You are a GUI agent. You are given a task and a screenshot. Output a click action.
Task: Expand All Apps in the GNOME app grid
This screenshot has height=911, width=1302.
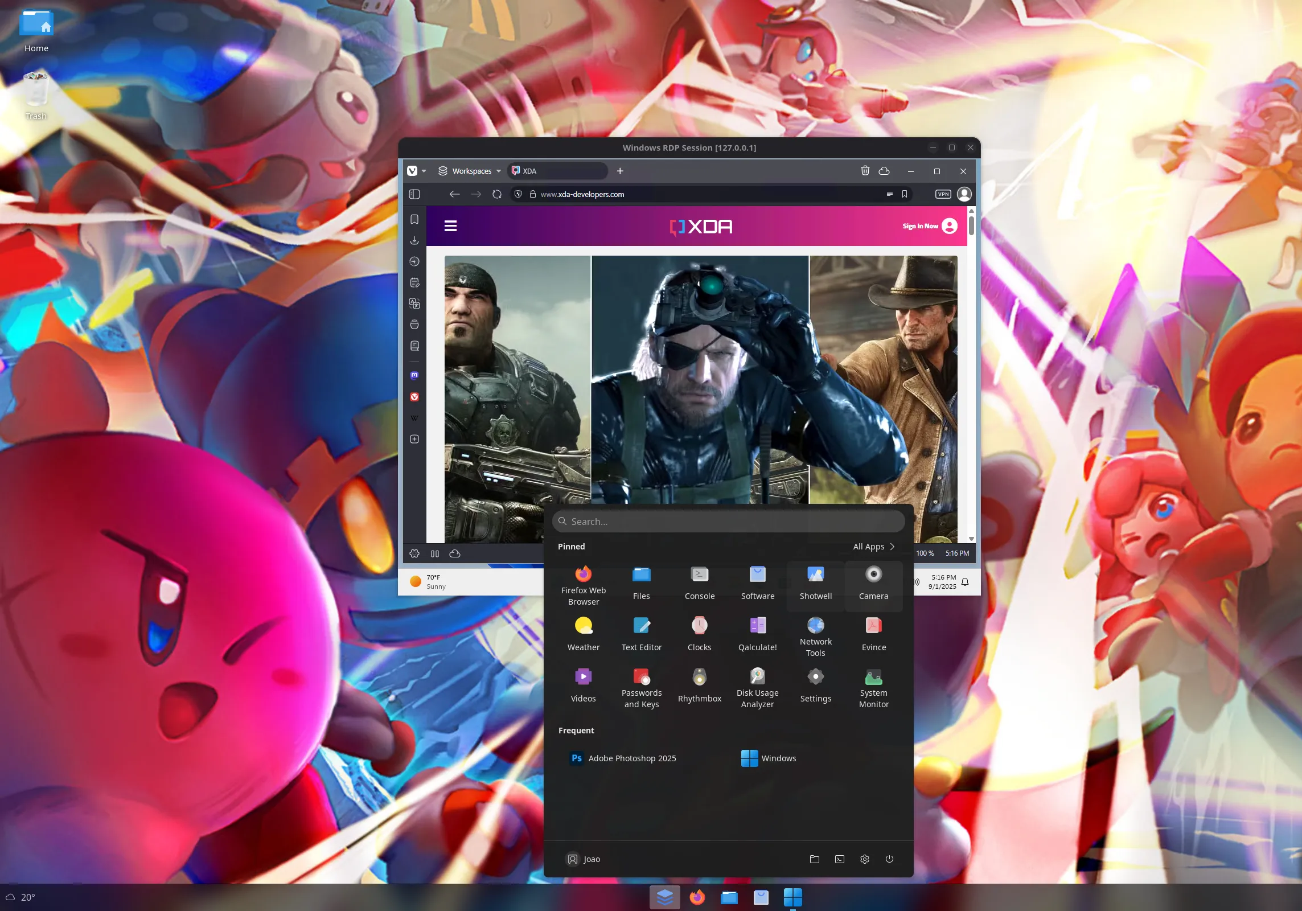pyautogui.click(x=874, y=546)
